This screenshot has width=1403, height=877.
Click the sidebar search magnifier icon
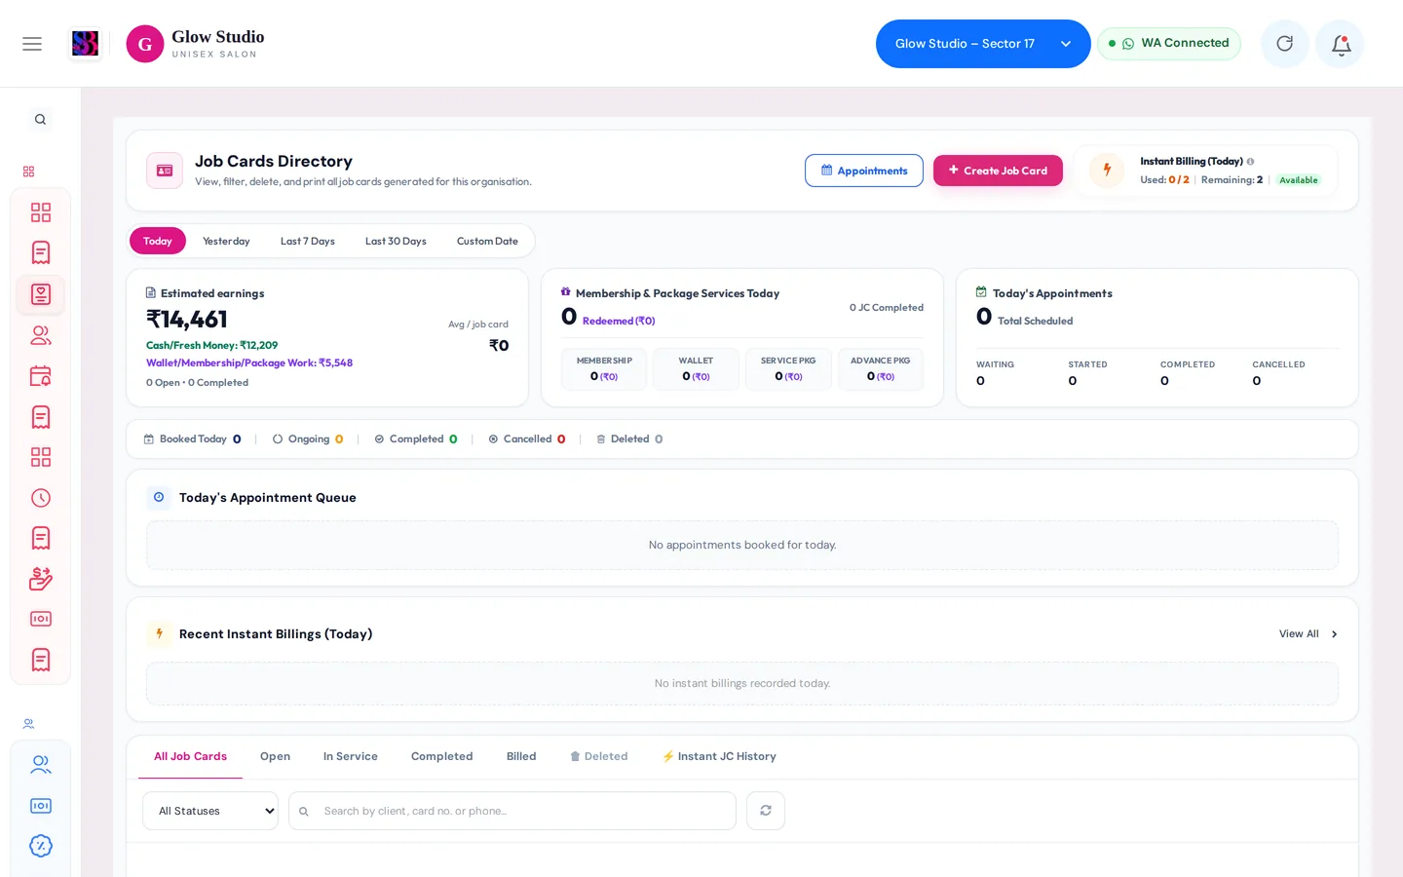tap(40, 120)
